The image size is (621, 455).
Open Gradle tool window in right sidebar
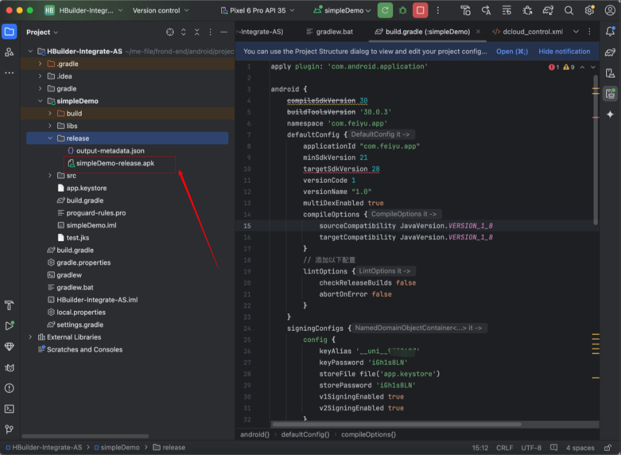point(610,52)
